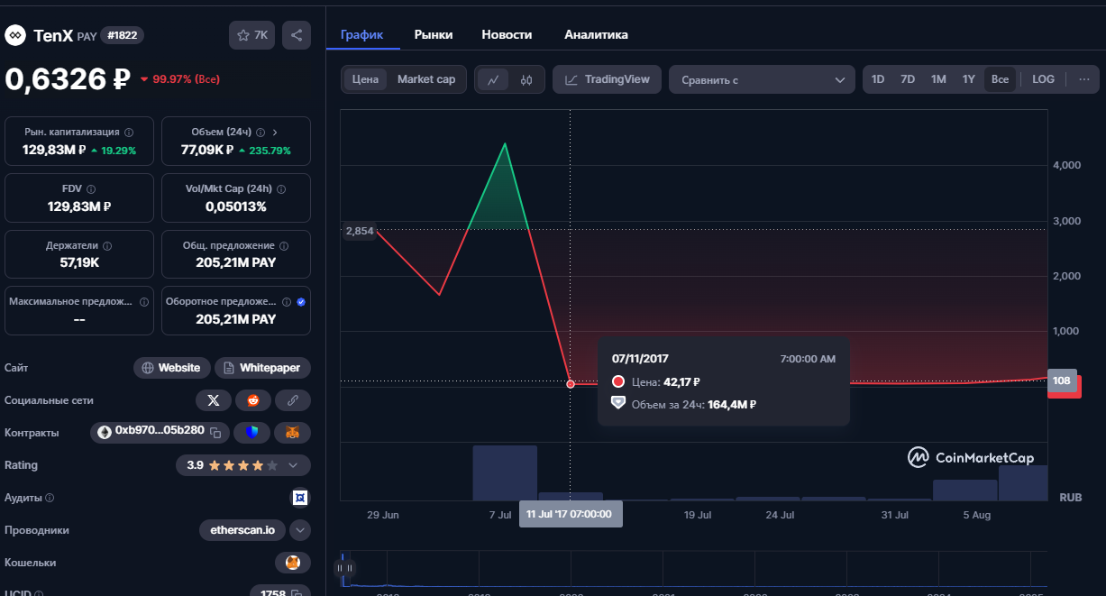This screenshot has height=596, width=1106.
Task: Open the X social network link
Action: (x=214, y=400)
